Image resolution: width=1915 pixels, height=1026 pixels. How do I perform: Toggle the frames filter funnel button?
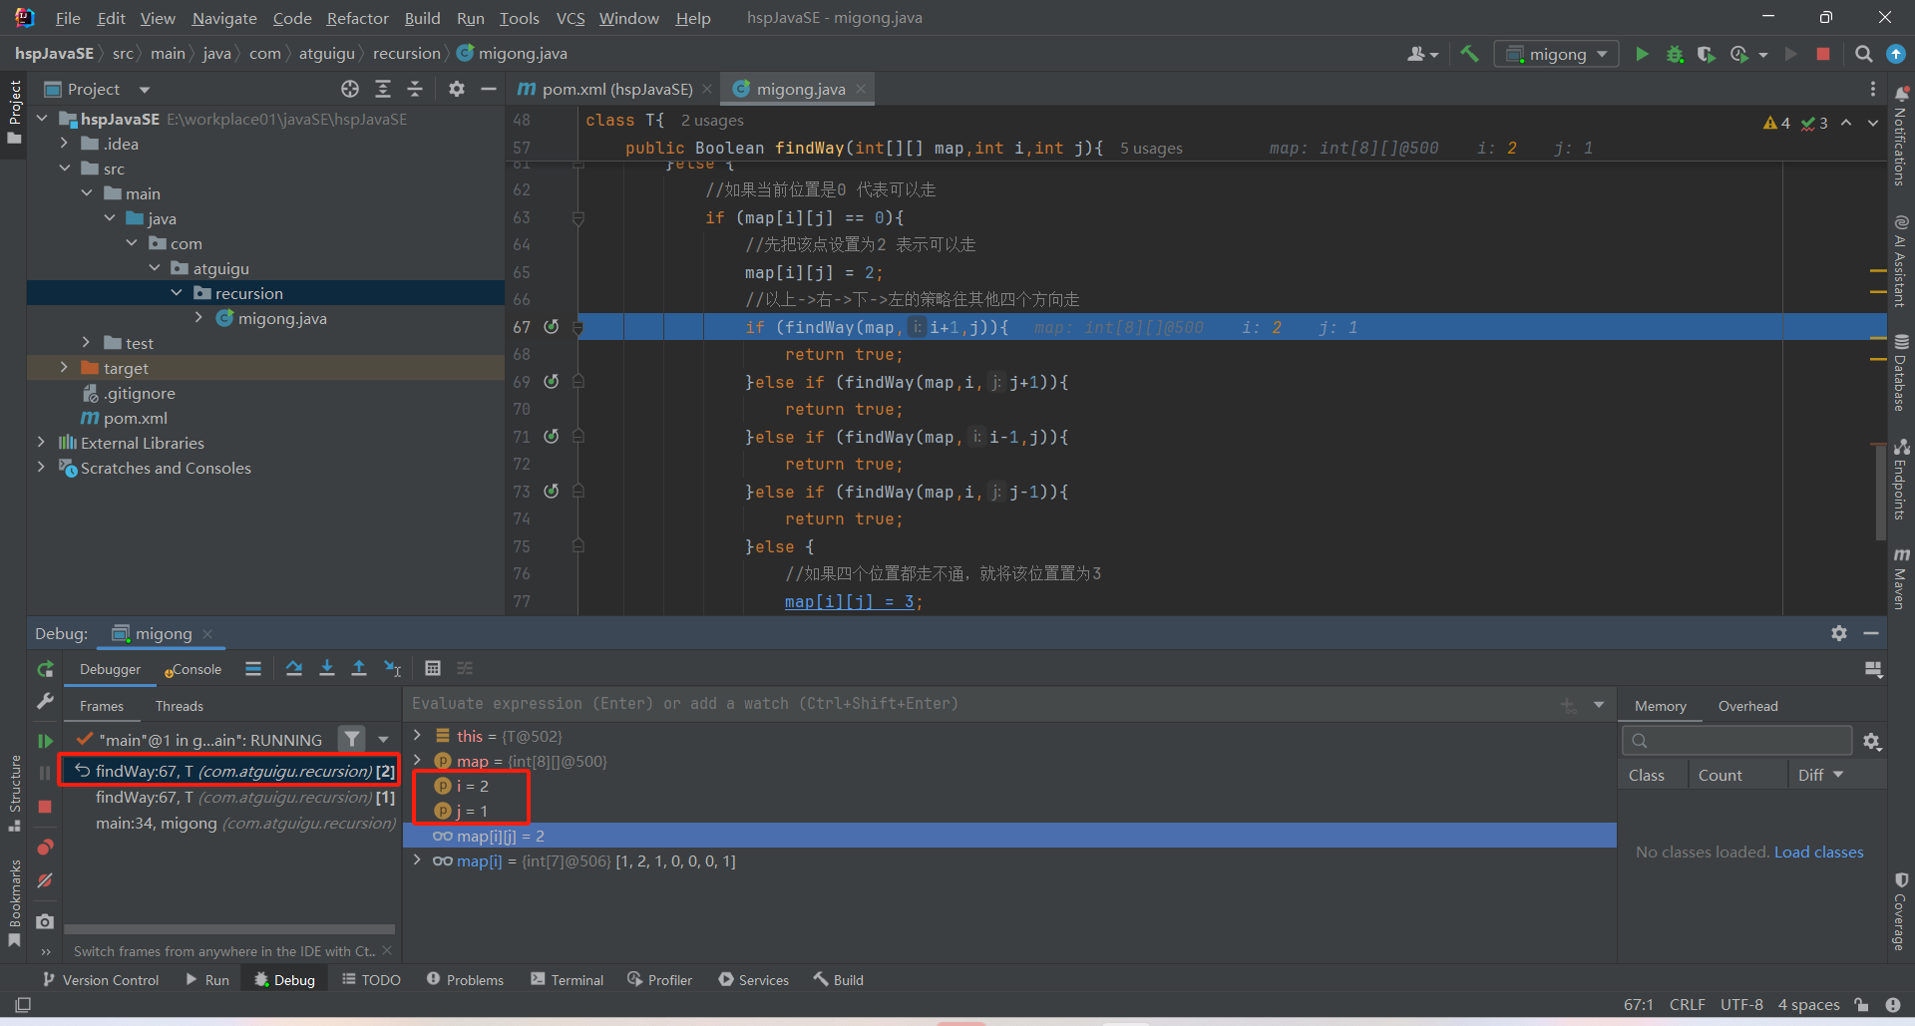pos(351,740)
